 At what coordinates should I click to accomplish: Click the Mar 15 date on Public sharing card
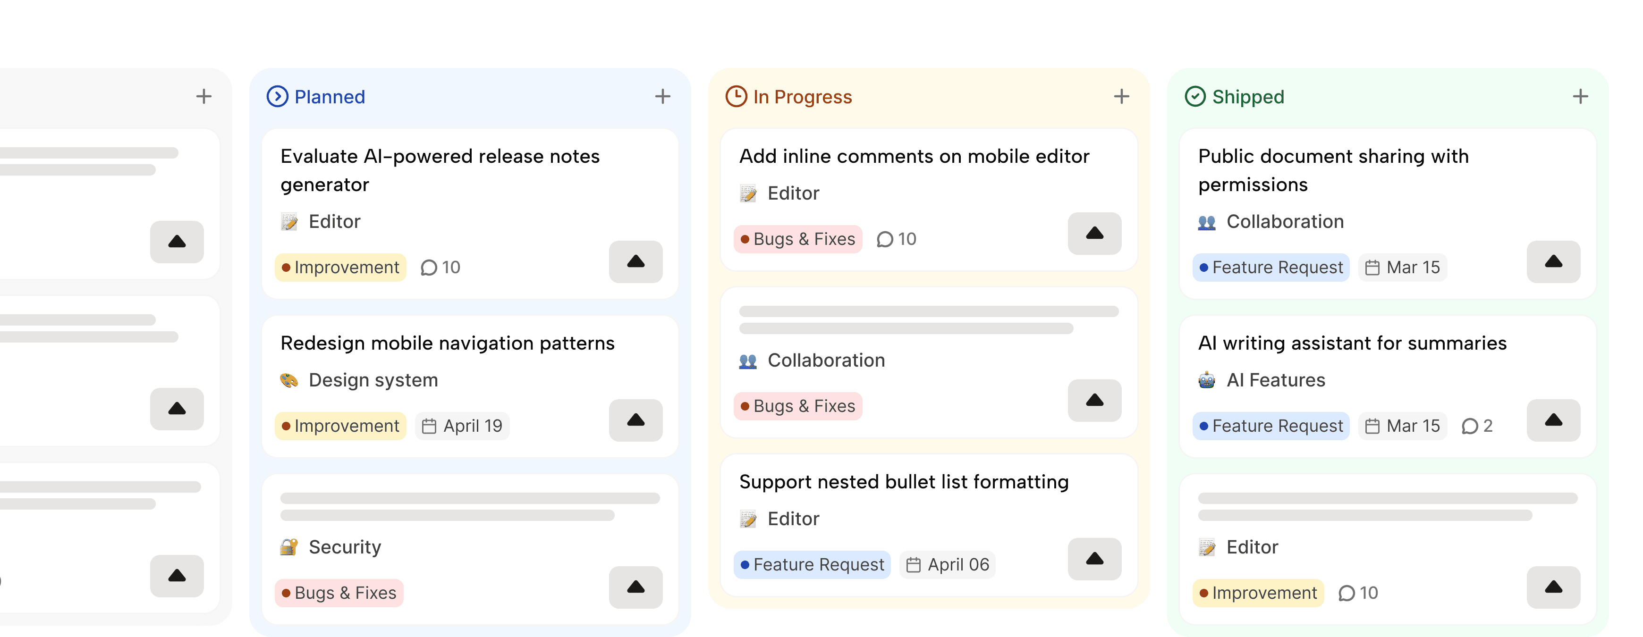coord(1403,267)
